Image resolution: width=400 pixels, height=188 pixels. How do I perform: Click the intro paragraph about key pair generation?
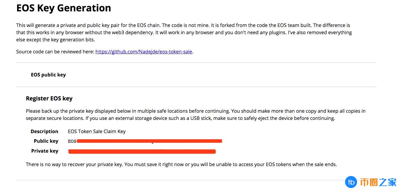click(x=184, y=32)
